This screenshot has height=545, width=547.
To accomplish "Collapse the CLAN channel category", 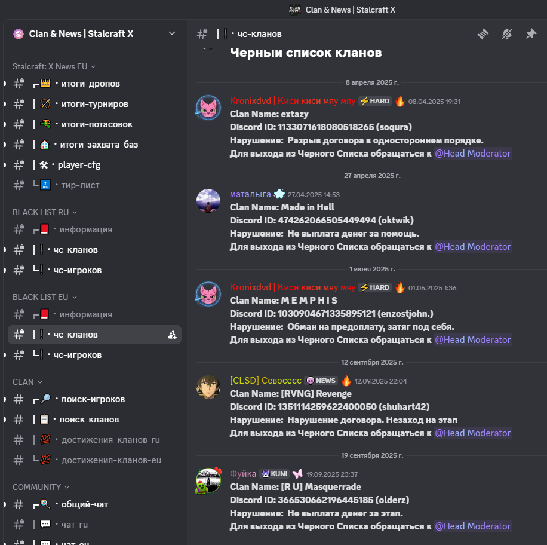I will pyautogui.click(x=27, y=382).
